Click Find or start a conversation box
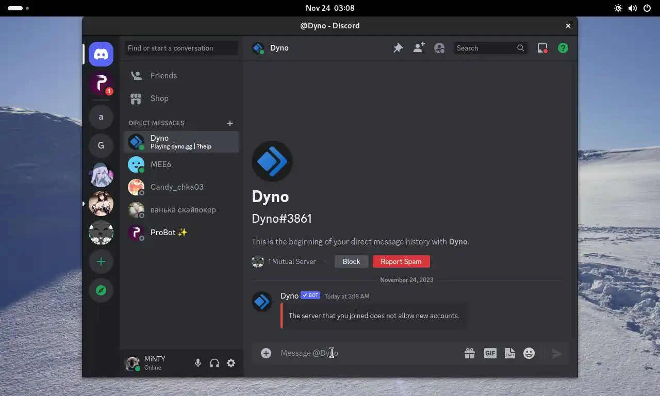This screenshot has width=660, height=396. (181, 48)
